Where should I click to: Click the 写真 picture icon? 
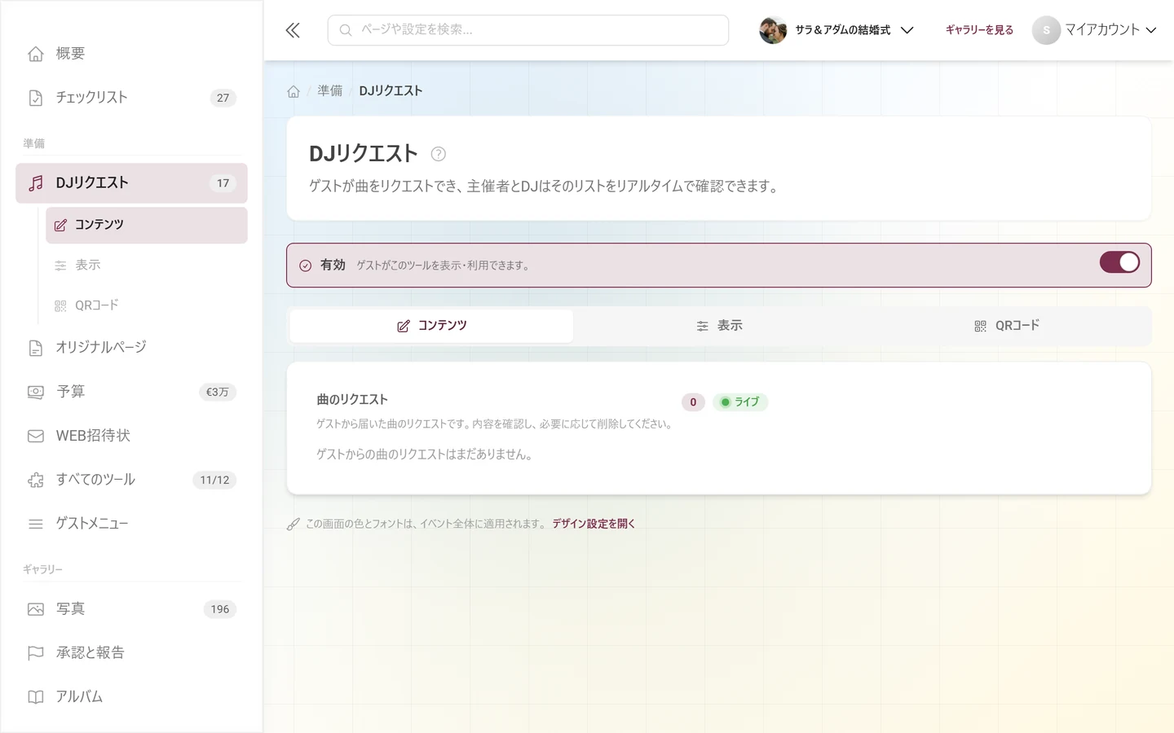tap(36, 609)
